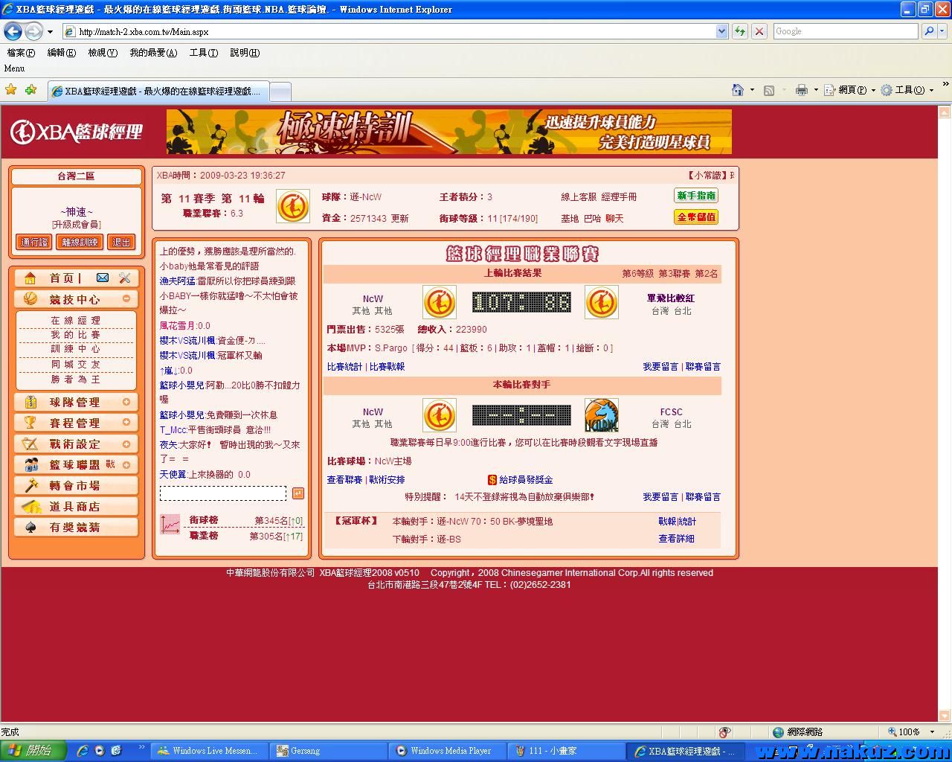Click the 退出 logout button
The width and height of the screenshot is (952, 762).
121,242
